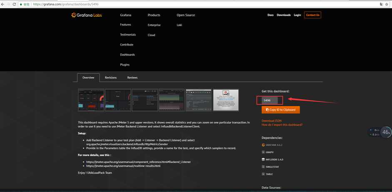The image size is (392, 192).
Task: Click the InfluxDB 1.4.0 dependency icon
Action: point(263,159)
